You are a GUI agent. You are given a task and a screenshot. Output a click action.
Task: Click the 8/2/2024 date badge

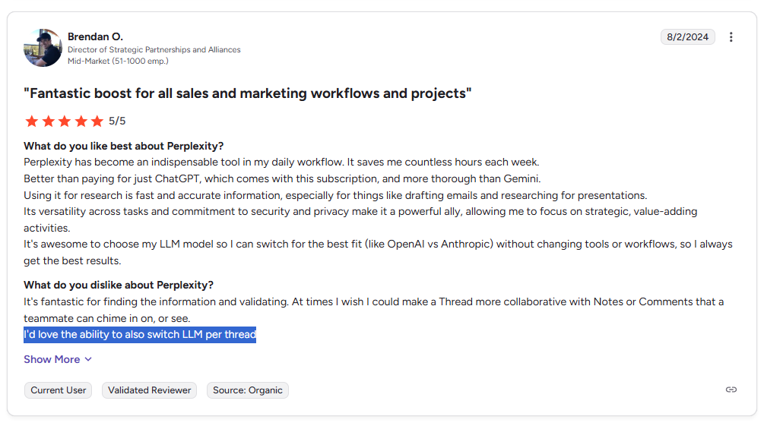688,37
